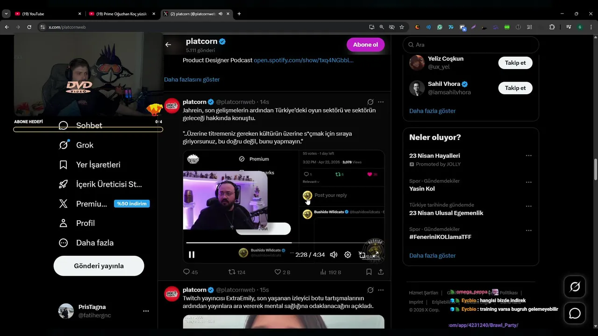Like the tweet with 2 B likes
This screenshot has height=336, width=598.
tap(282, 272)
